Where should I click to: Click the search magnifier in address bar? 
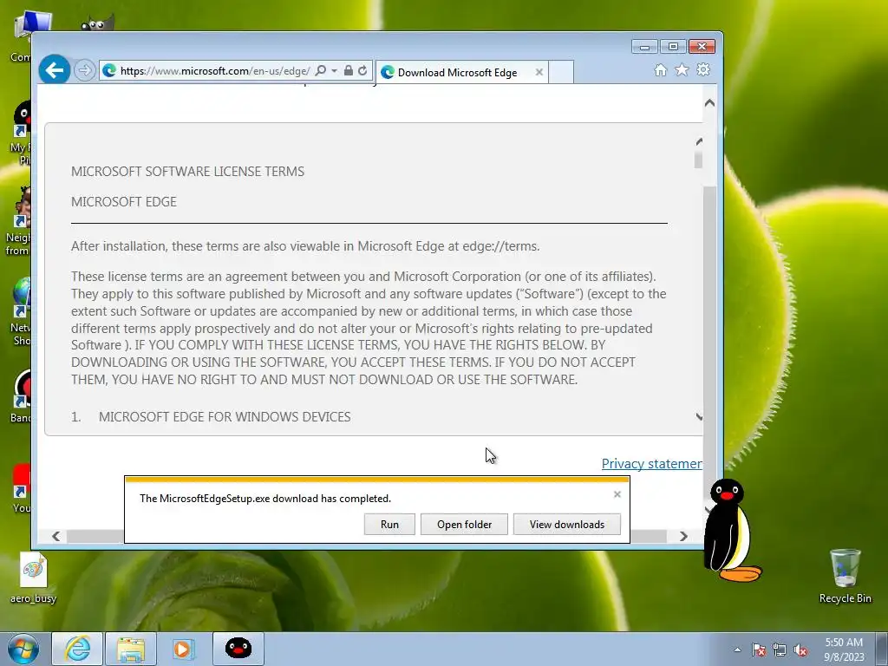pos(321,71)
